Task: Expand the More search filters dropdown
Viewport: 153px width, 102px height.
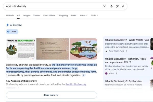Action: (x=83, y=16)
